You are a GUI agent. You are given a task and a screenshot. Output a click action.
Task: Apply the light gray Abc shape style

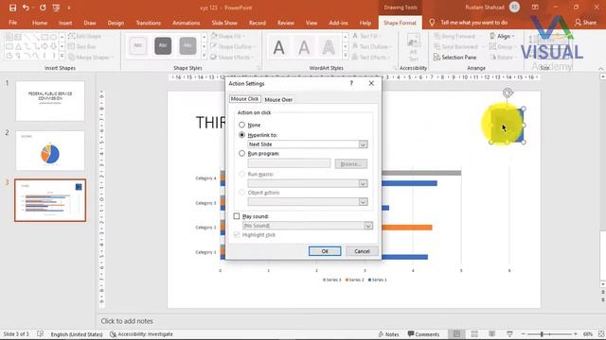[187, 46]
